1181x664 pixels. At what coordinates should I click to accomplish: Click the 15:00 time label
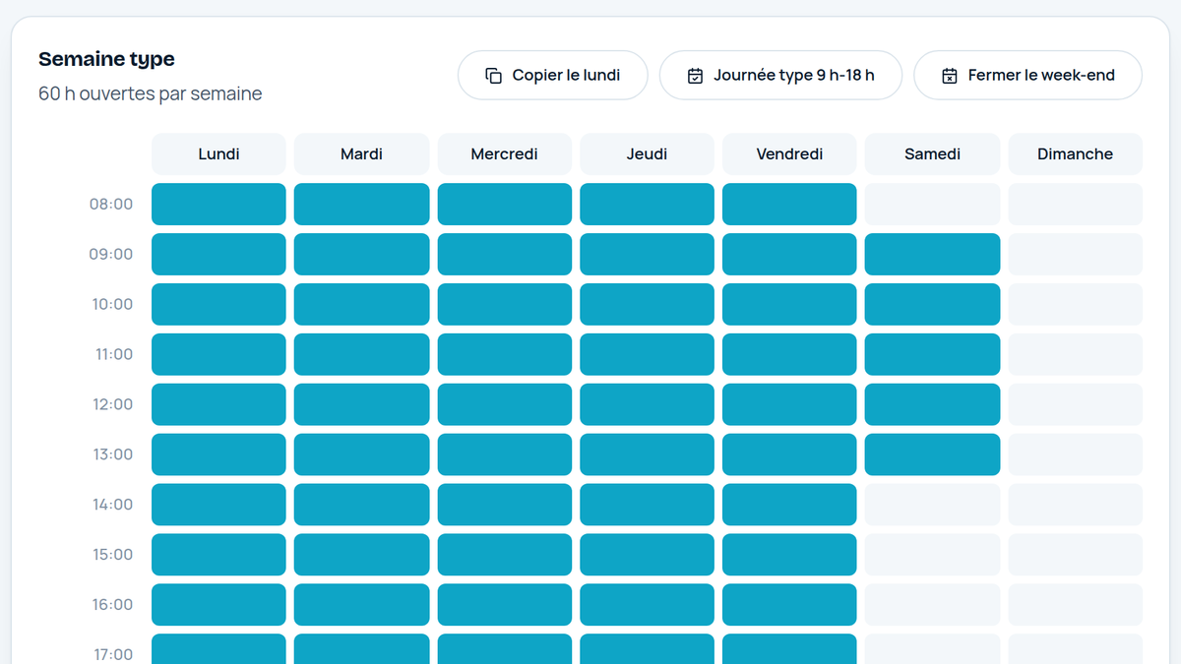[x=112, y=556]
